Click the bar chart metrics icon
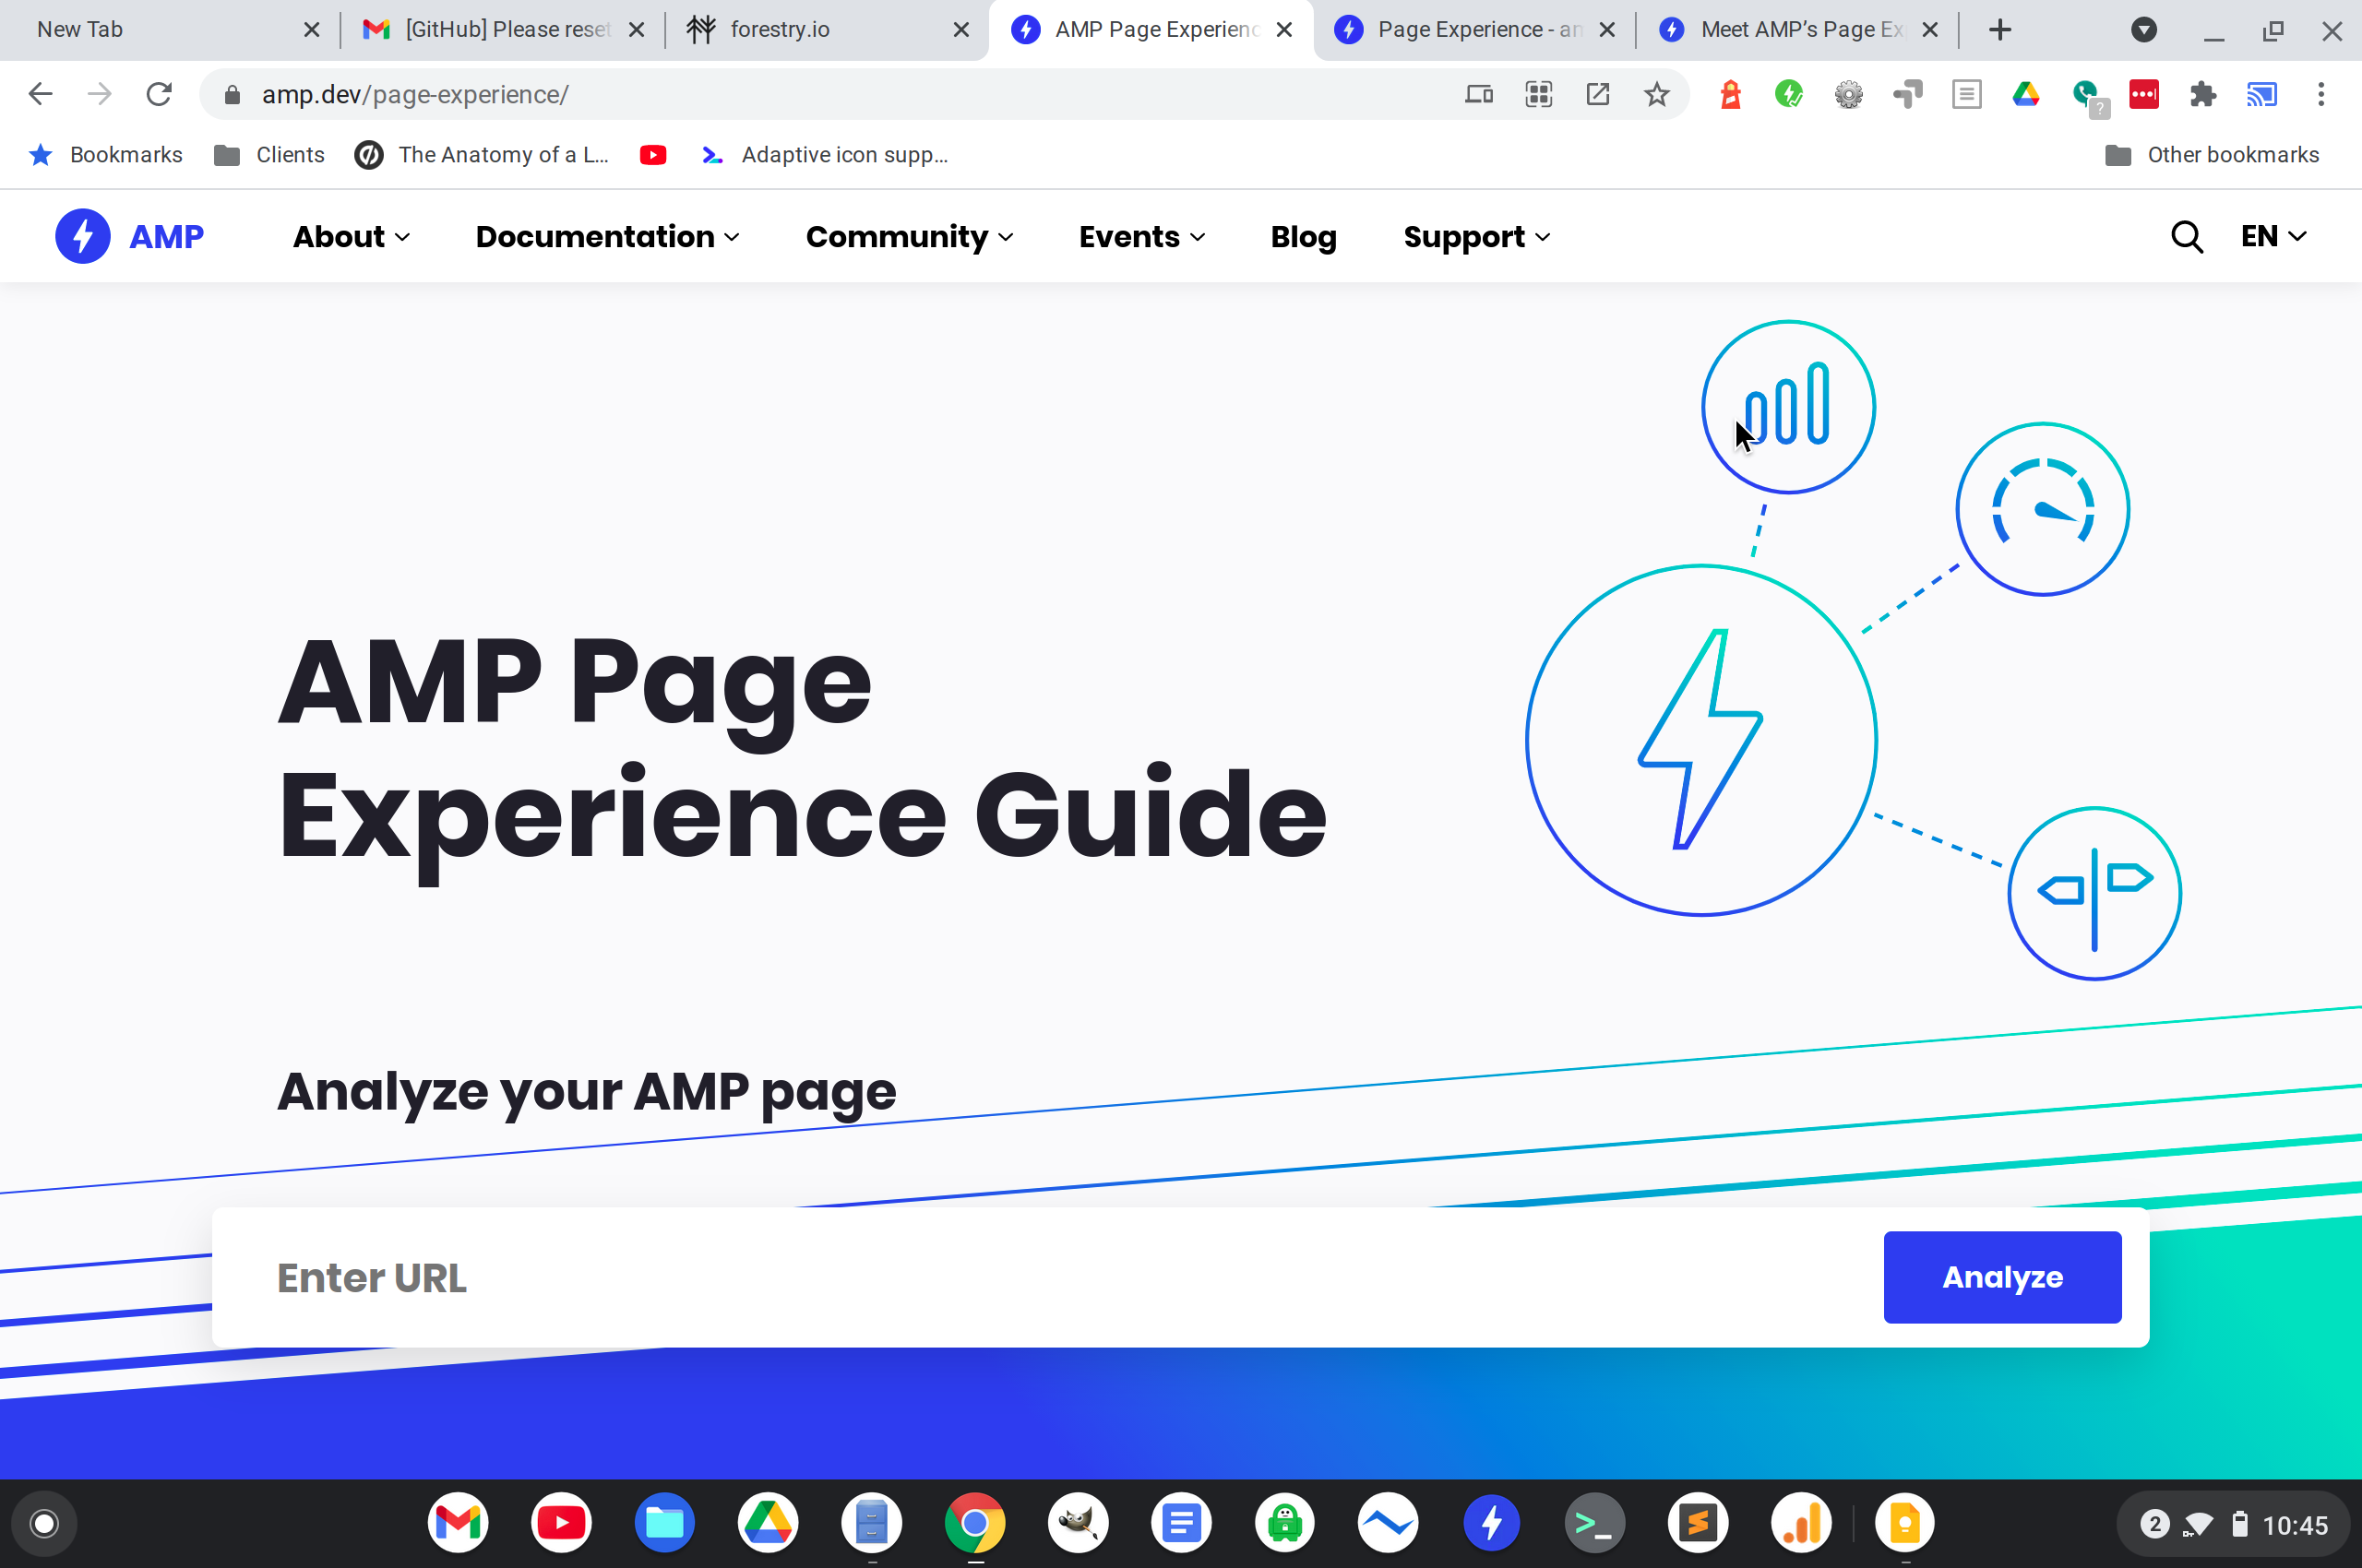 [x=1786, y=406]
